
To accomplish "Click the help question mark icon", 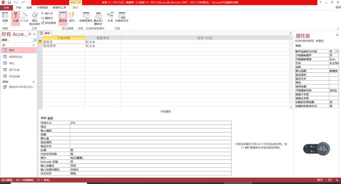I will click(320, 2).
